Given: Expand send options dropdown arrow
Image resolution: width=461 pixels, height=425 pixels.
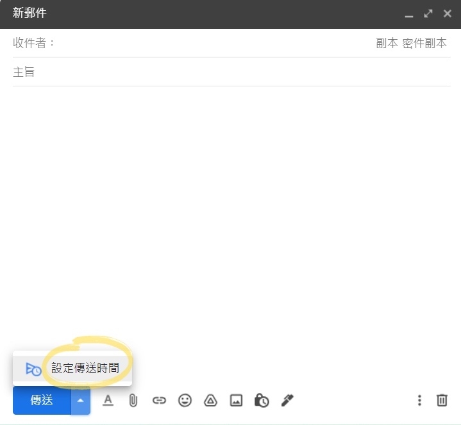Looking at the screenshot, I should pos(81,400).
